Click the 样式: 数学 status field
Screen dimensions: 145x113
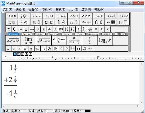pos(14,111)
